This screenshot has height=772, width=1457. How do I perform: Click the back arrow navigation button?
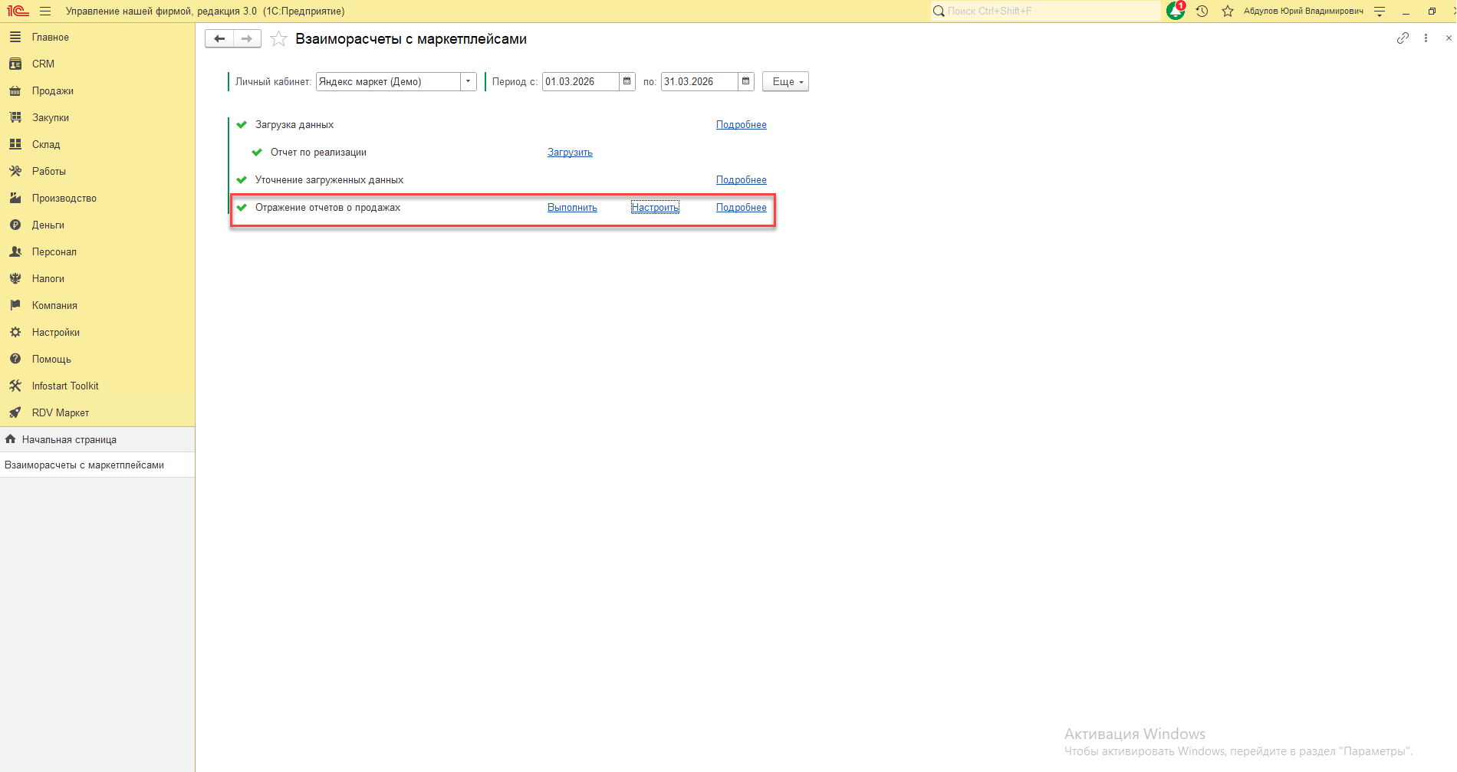point(219,39)
